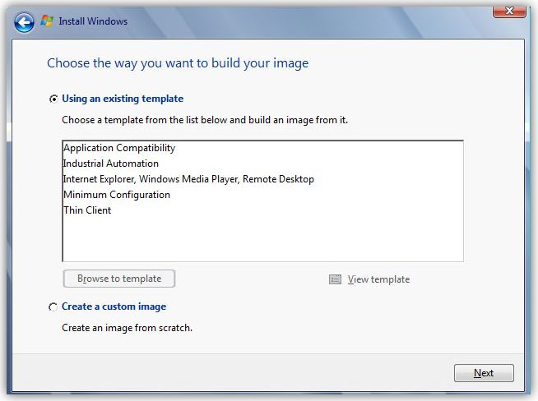Go back using the blue arrow button
The width and height of the screenshot is (538, 401).
pos(24,23)
